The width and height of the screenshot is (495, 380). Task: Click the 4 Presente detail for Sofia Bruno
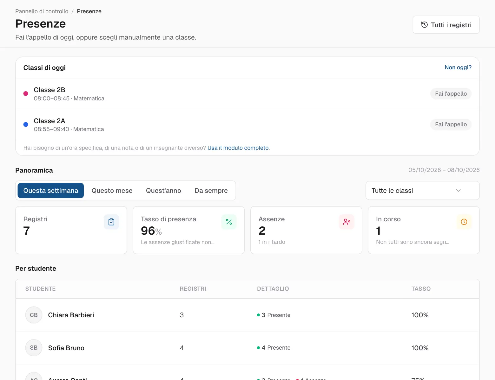(274, 348)
